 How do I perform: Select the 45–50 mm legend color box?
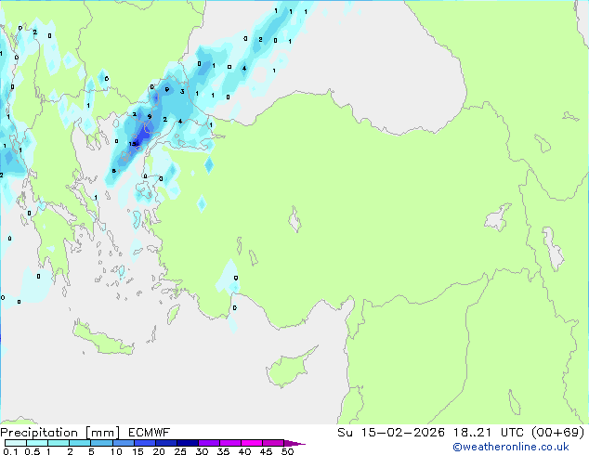point(273,443)
